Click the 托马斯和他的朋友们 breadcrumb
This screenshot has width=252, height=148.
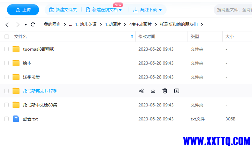(179, 24)
